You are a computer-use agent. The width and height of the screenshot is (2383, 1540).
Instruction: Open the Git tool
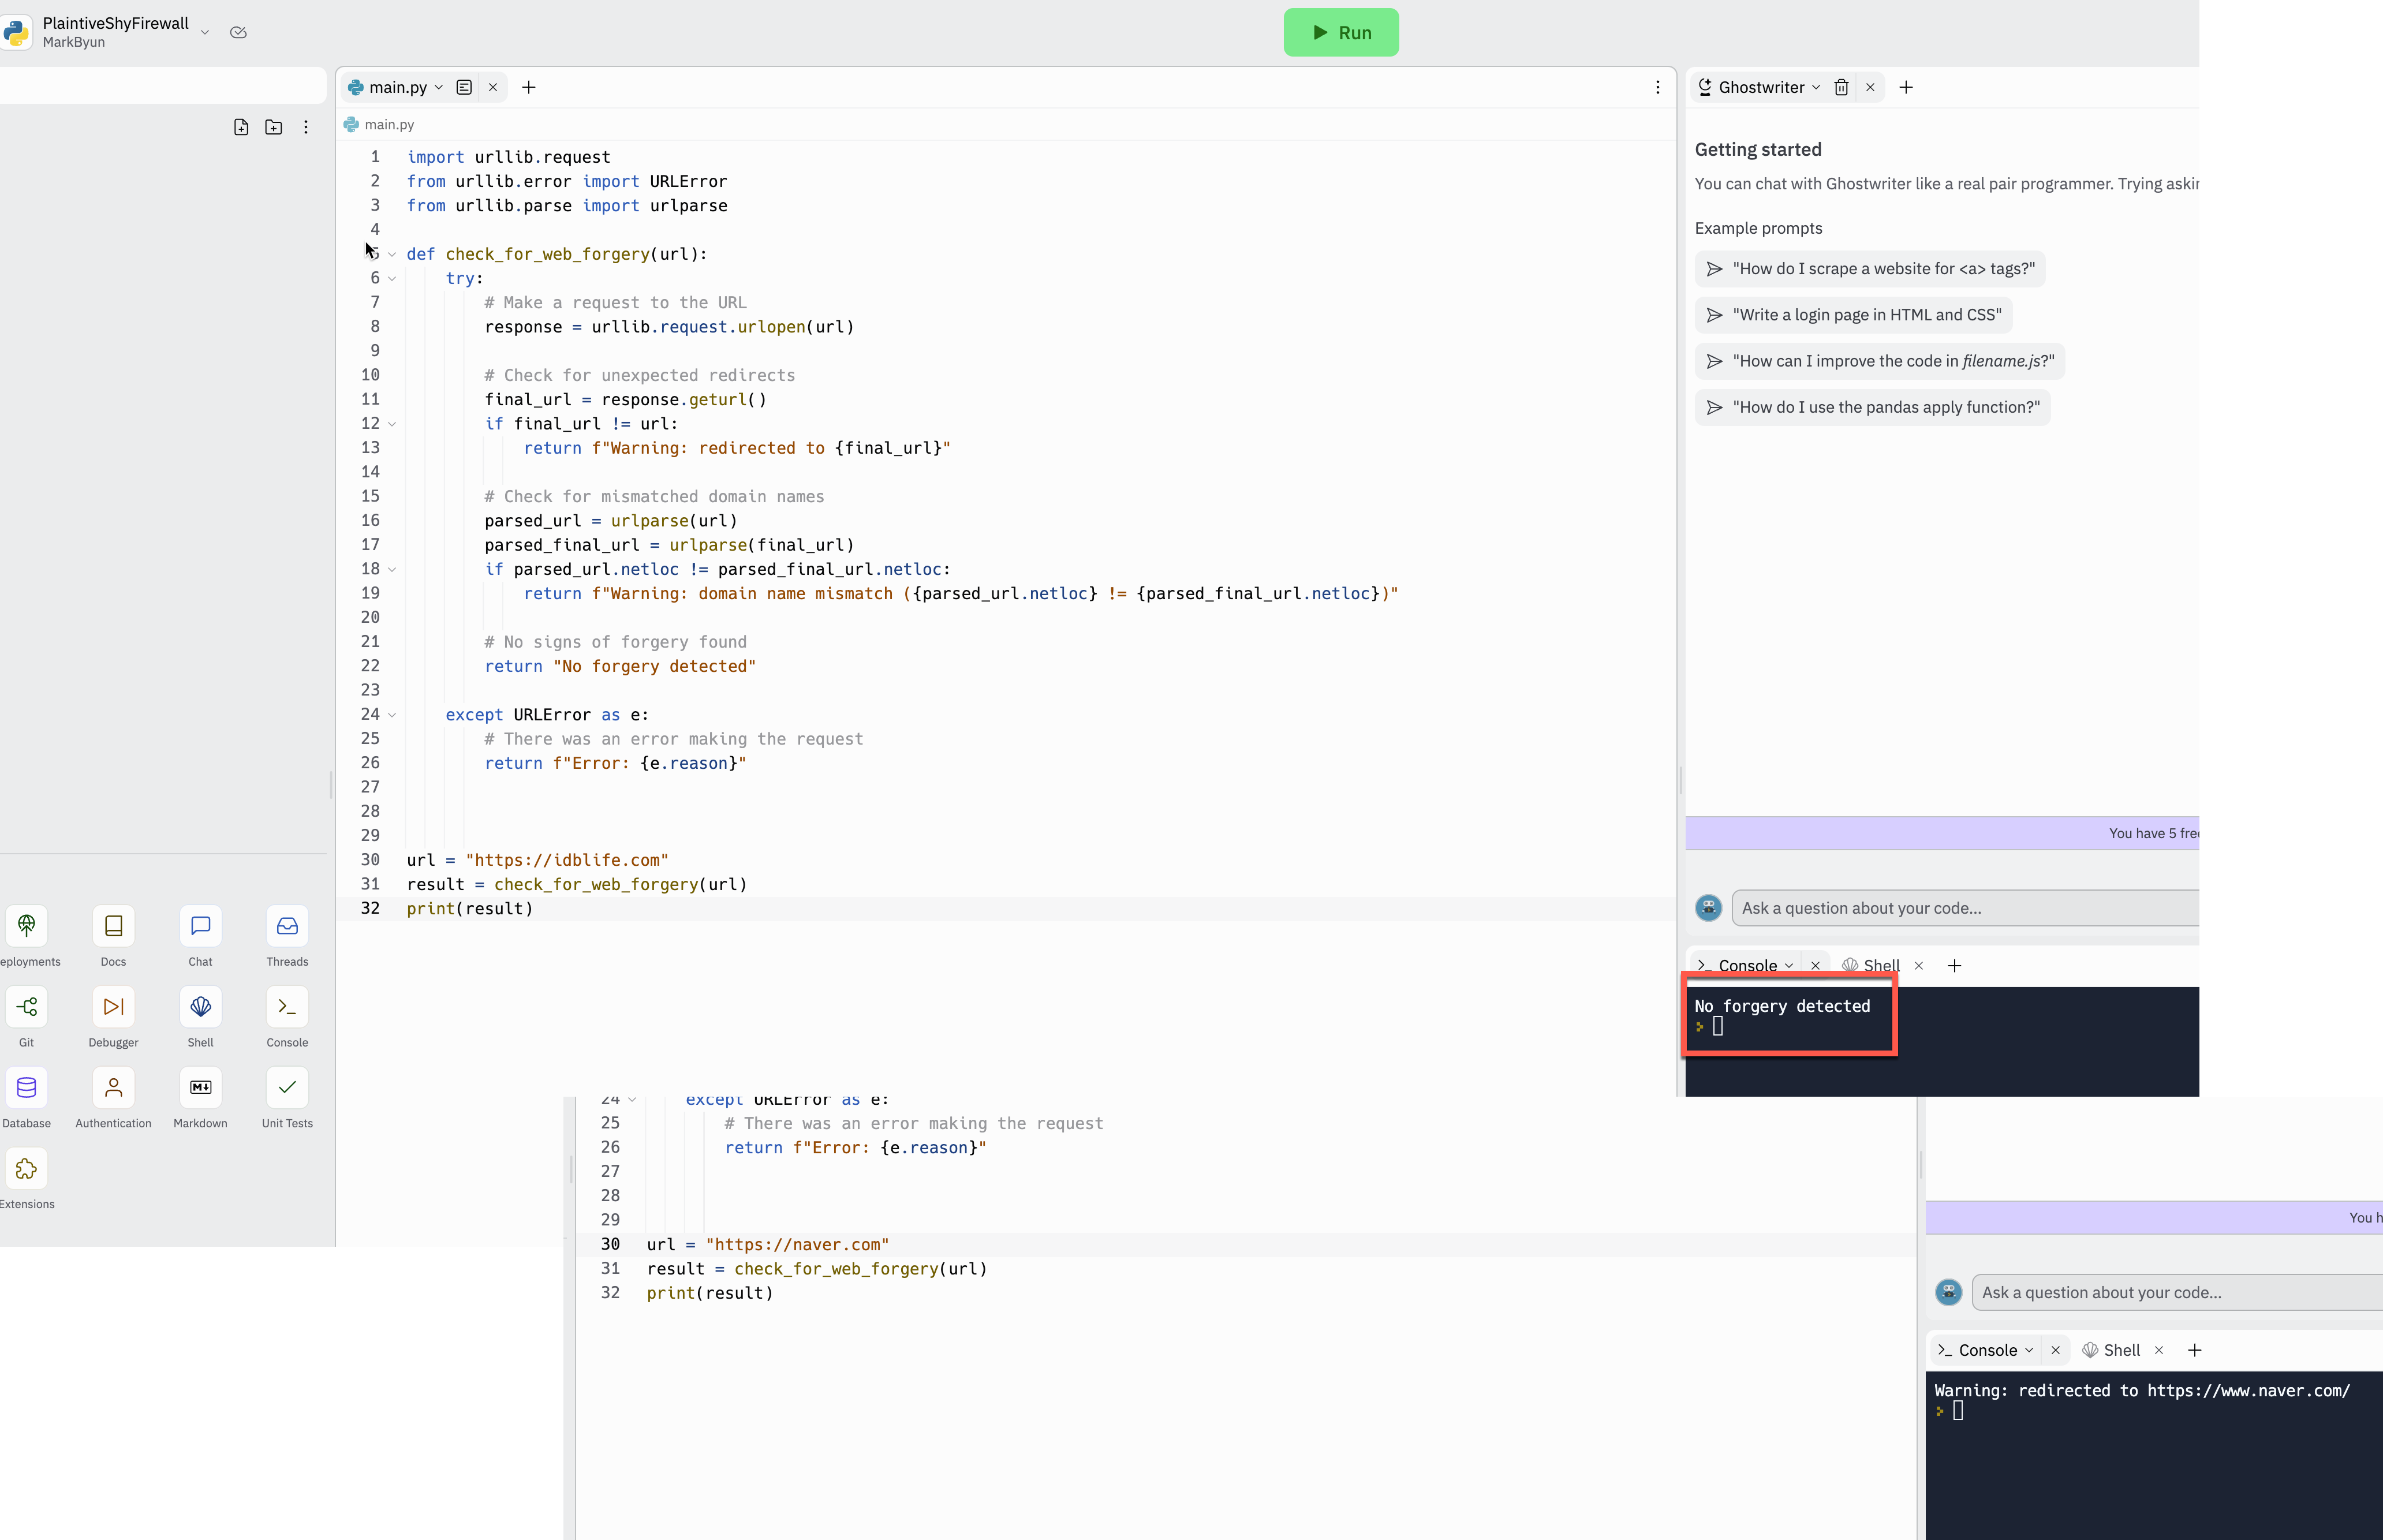pyautogui.click(x=26, y=1007)
